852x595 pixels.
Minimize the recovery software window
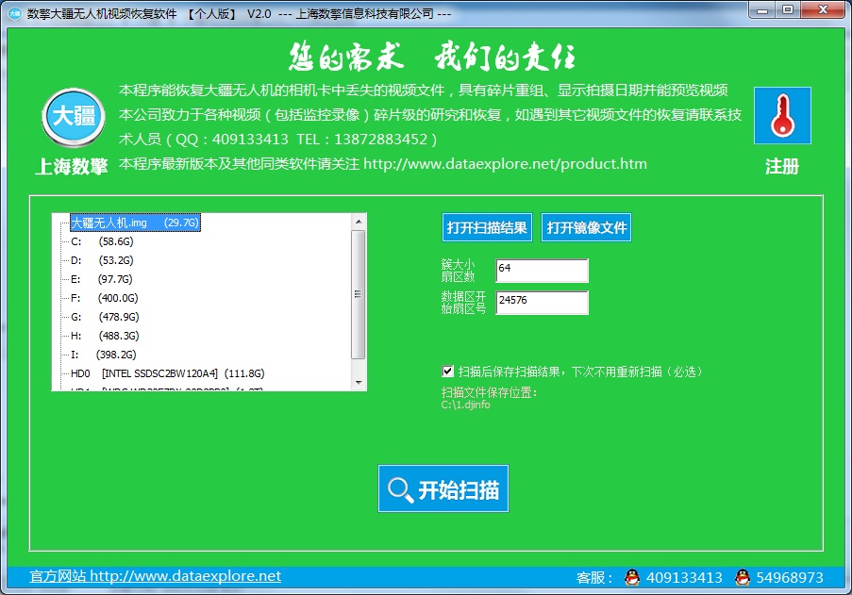click(x=762, y=10)
